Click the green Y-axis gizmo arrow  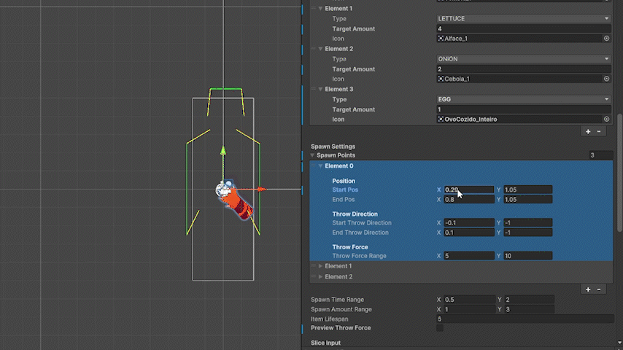coord(223,152)
